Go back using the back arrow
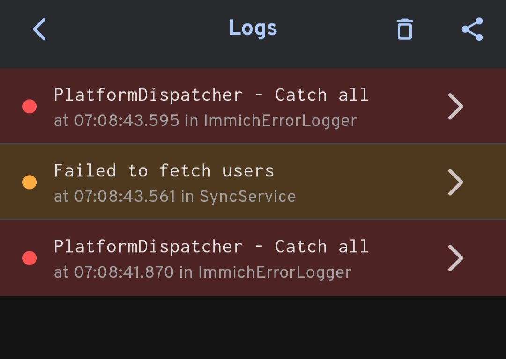The height and width of the screenshot is (359, 506). pyautogui.click(x=39, y=29)
